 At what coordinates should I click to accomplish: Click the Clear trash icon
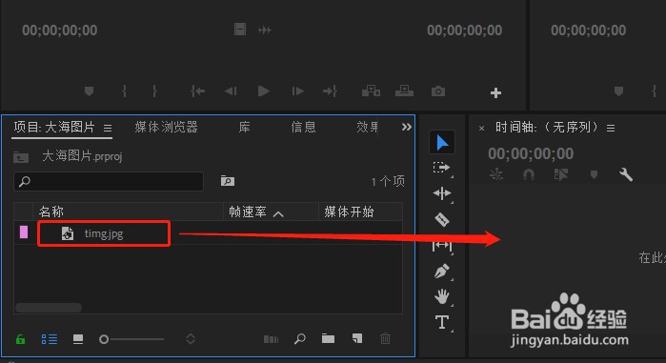[x=385, y=338]
